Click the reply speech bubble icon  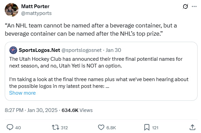pos(10,127)
